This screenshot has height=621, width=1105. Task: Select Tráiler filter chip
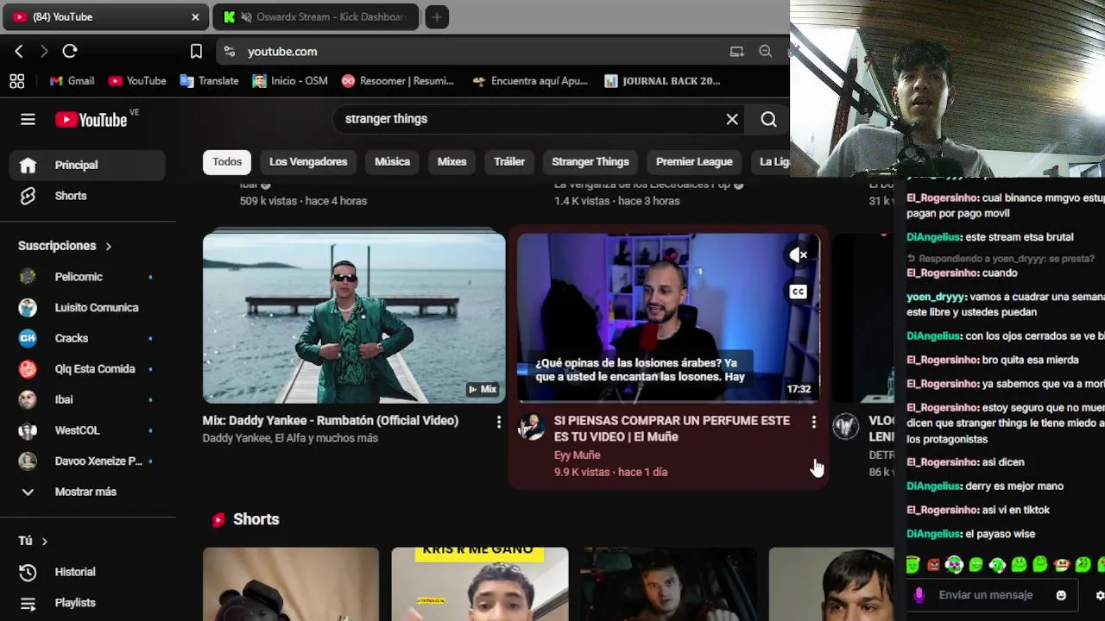coord(509,162)
